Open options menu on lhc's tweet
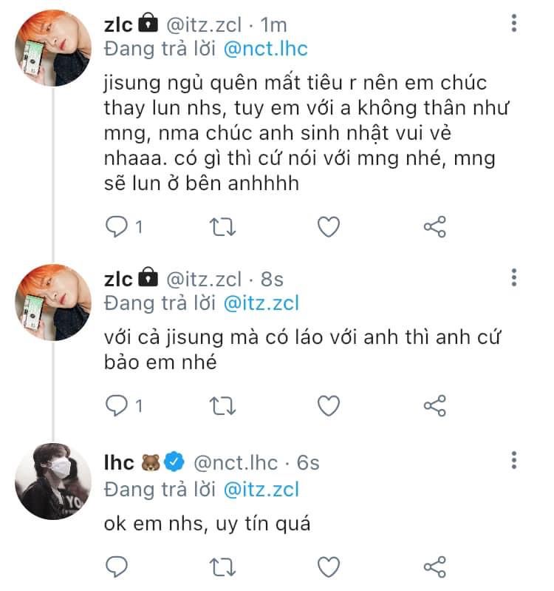The image size is (554, 591). pos(513,460)
